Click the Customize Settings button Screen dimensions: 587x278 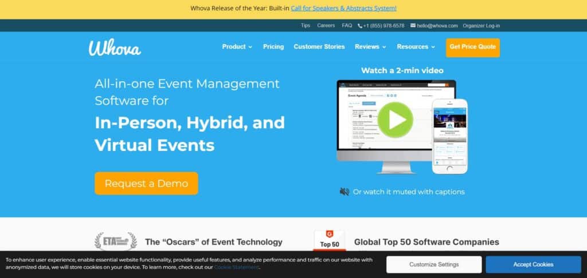[x=434, y=264]
